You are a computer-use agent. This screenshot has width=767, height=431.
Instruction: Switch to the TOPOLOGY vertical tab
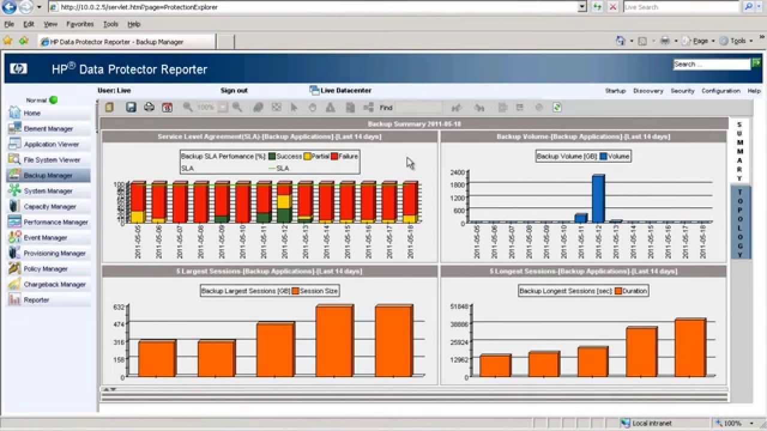click(740, 223)
